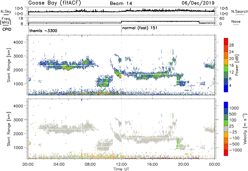Click the 'Power [dB]' colorbar title
248x171 pixels.
237,65
